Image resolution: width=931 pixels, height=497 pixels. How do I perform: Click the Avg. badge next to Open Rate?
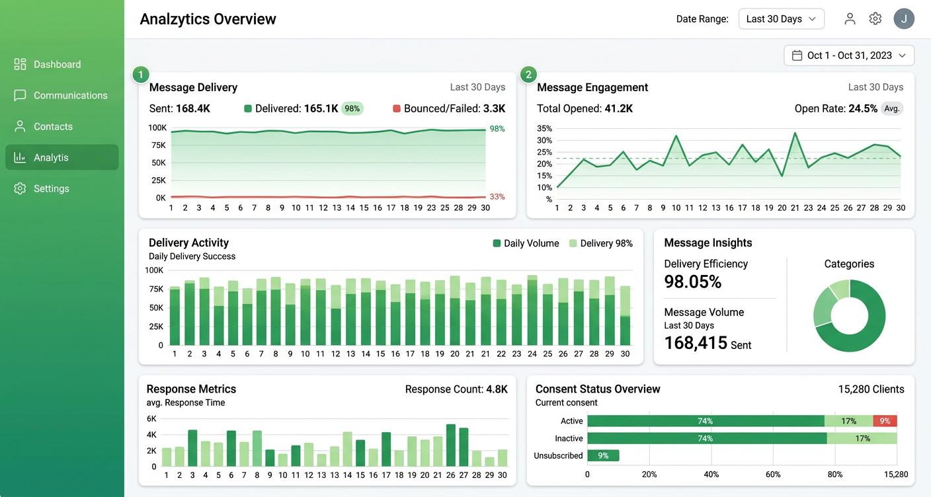tap(892, 108)
